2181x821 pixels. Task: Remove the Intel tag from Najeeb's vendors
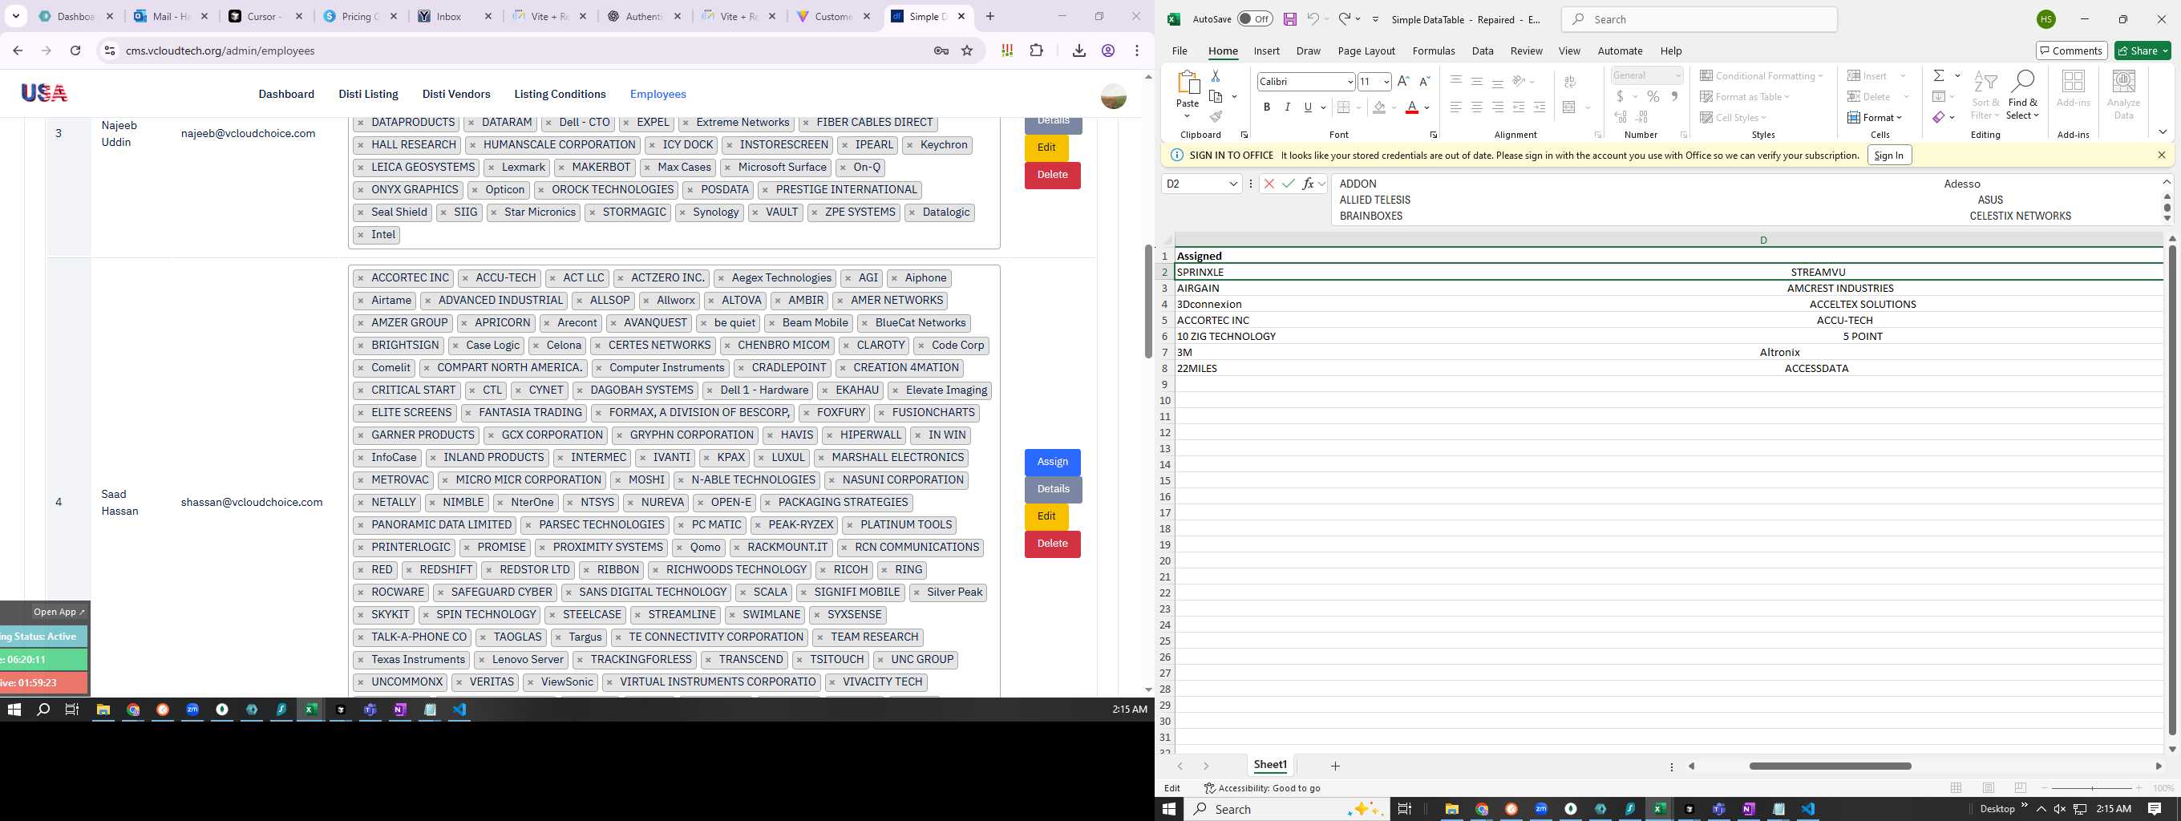click(361, 235)
